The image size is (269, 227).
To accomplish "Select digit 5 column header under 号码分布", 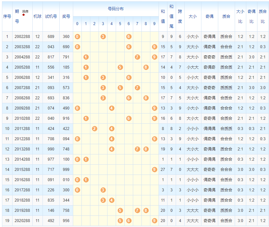I will (120, 24).
